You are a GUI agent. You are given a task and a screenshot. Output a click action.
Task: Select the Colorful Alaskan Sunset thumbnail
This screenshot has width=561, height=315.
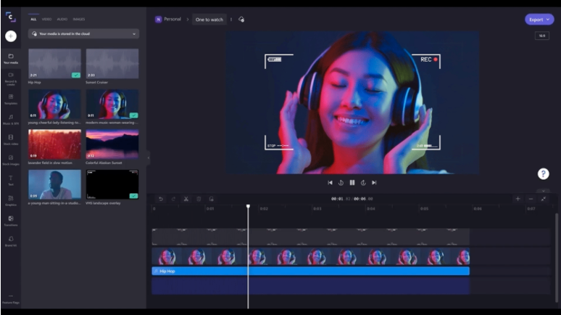[x=112, y=144]
